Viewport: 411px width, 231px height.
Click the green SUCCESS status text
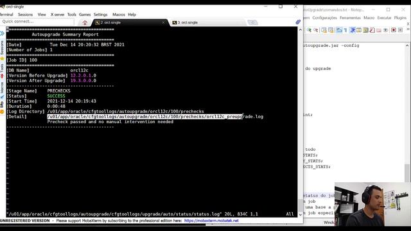[56, 96]
